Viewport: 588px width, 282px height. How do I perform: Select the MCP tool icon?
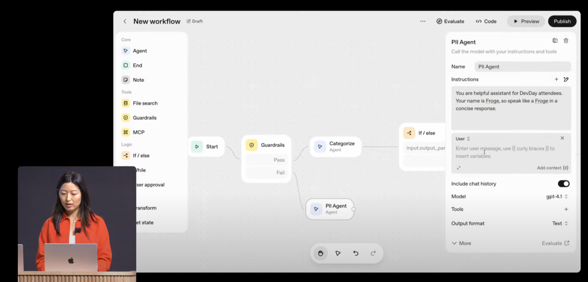(x=126, y=132)
